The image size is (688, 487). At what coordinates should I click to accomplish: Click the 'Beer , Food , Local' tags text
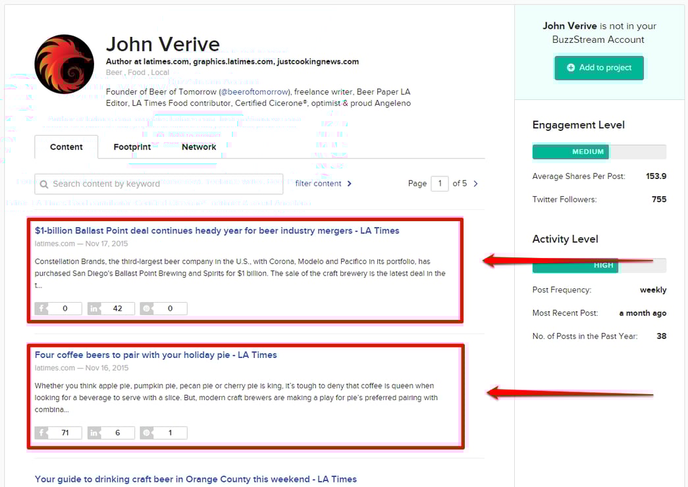click(x=138, y=72)
